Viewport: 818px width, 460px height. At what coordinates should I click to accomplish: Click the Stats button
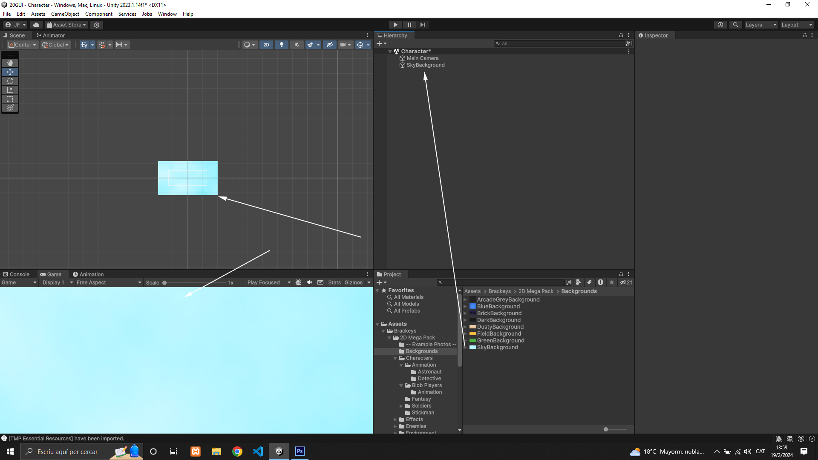click(334, 282)
